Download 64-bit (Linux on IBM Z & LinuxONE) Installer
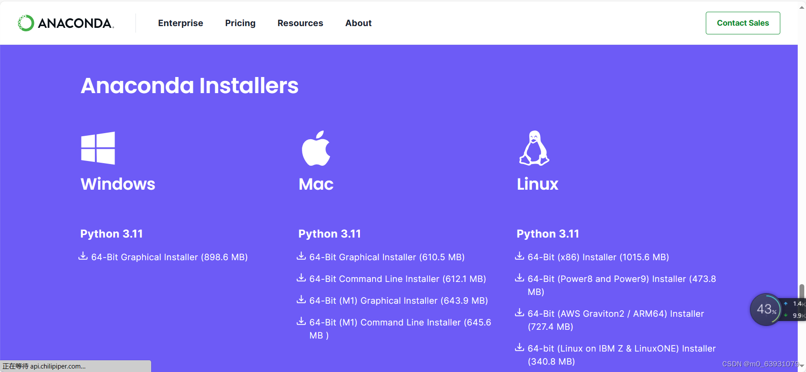This screenshot has width=806, height=372. tap(622, 355)
